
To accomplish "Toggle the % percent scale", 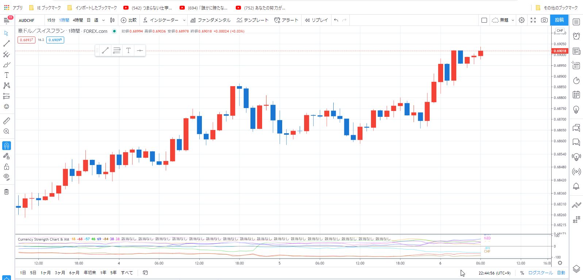I will click(522, 273).
